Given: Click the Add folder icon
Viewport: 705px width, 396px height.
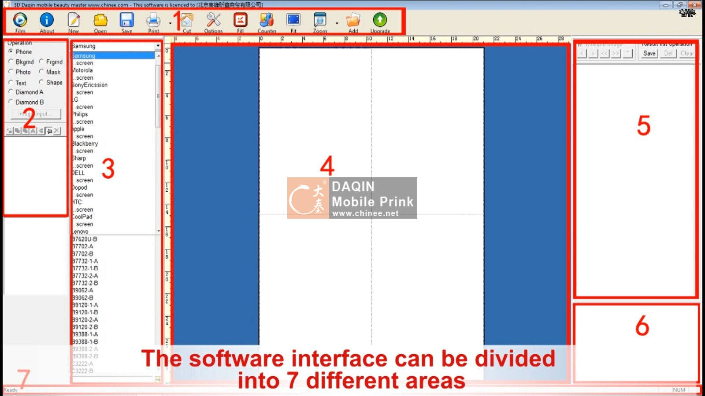Looking at the screenshot, I should [353, 20].
